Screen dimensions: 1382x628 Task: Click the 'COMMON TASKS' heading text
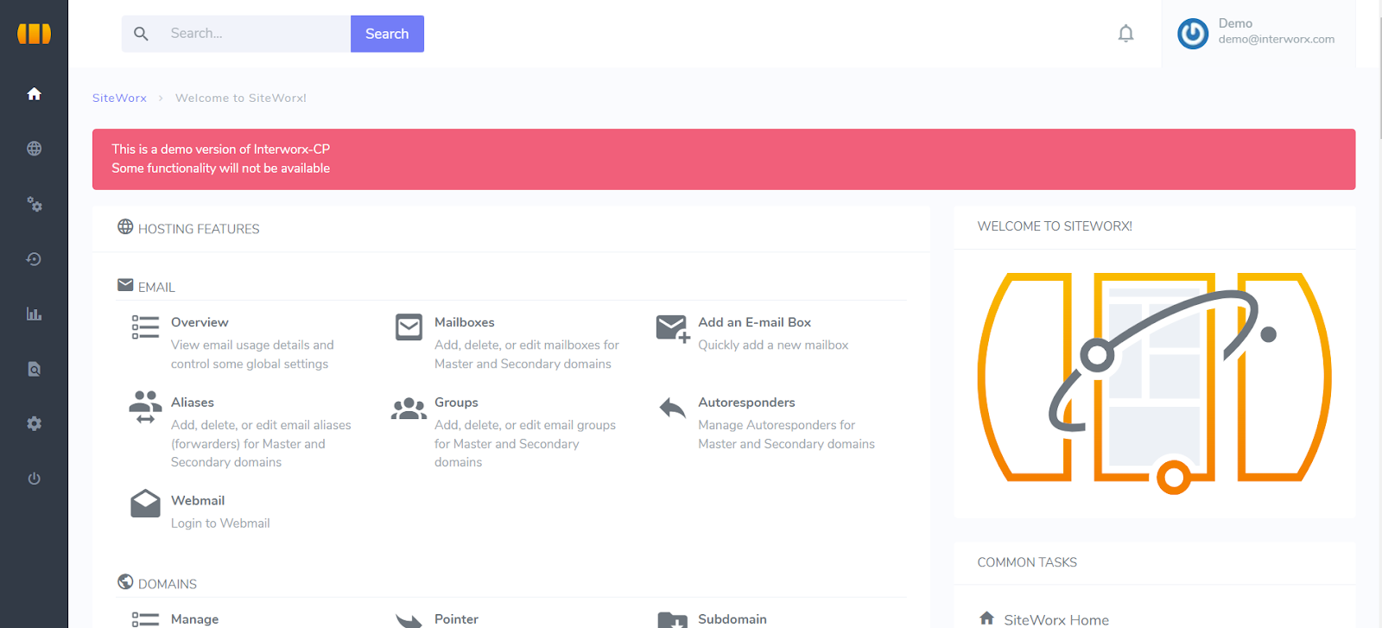click(1027, 562)
